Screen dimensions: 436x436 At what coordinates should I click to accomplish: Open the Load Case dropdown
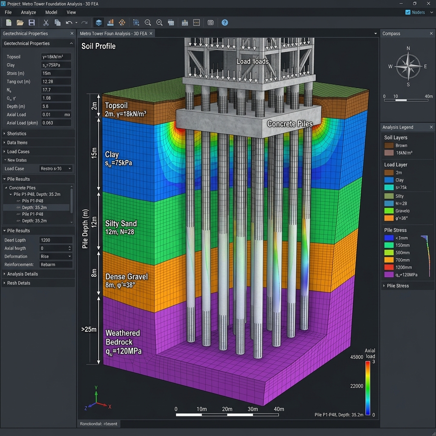(x=56, y=169)
